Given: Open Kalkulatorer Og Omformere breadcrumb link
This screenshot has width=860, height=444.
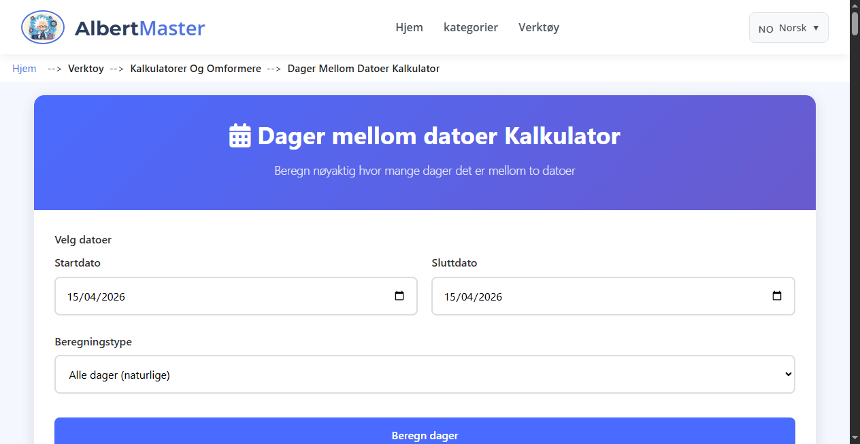Looking at the screenshot, I should 195,69.
